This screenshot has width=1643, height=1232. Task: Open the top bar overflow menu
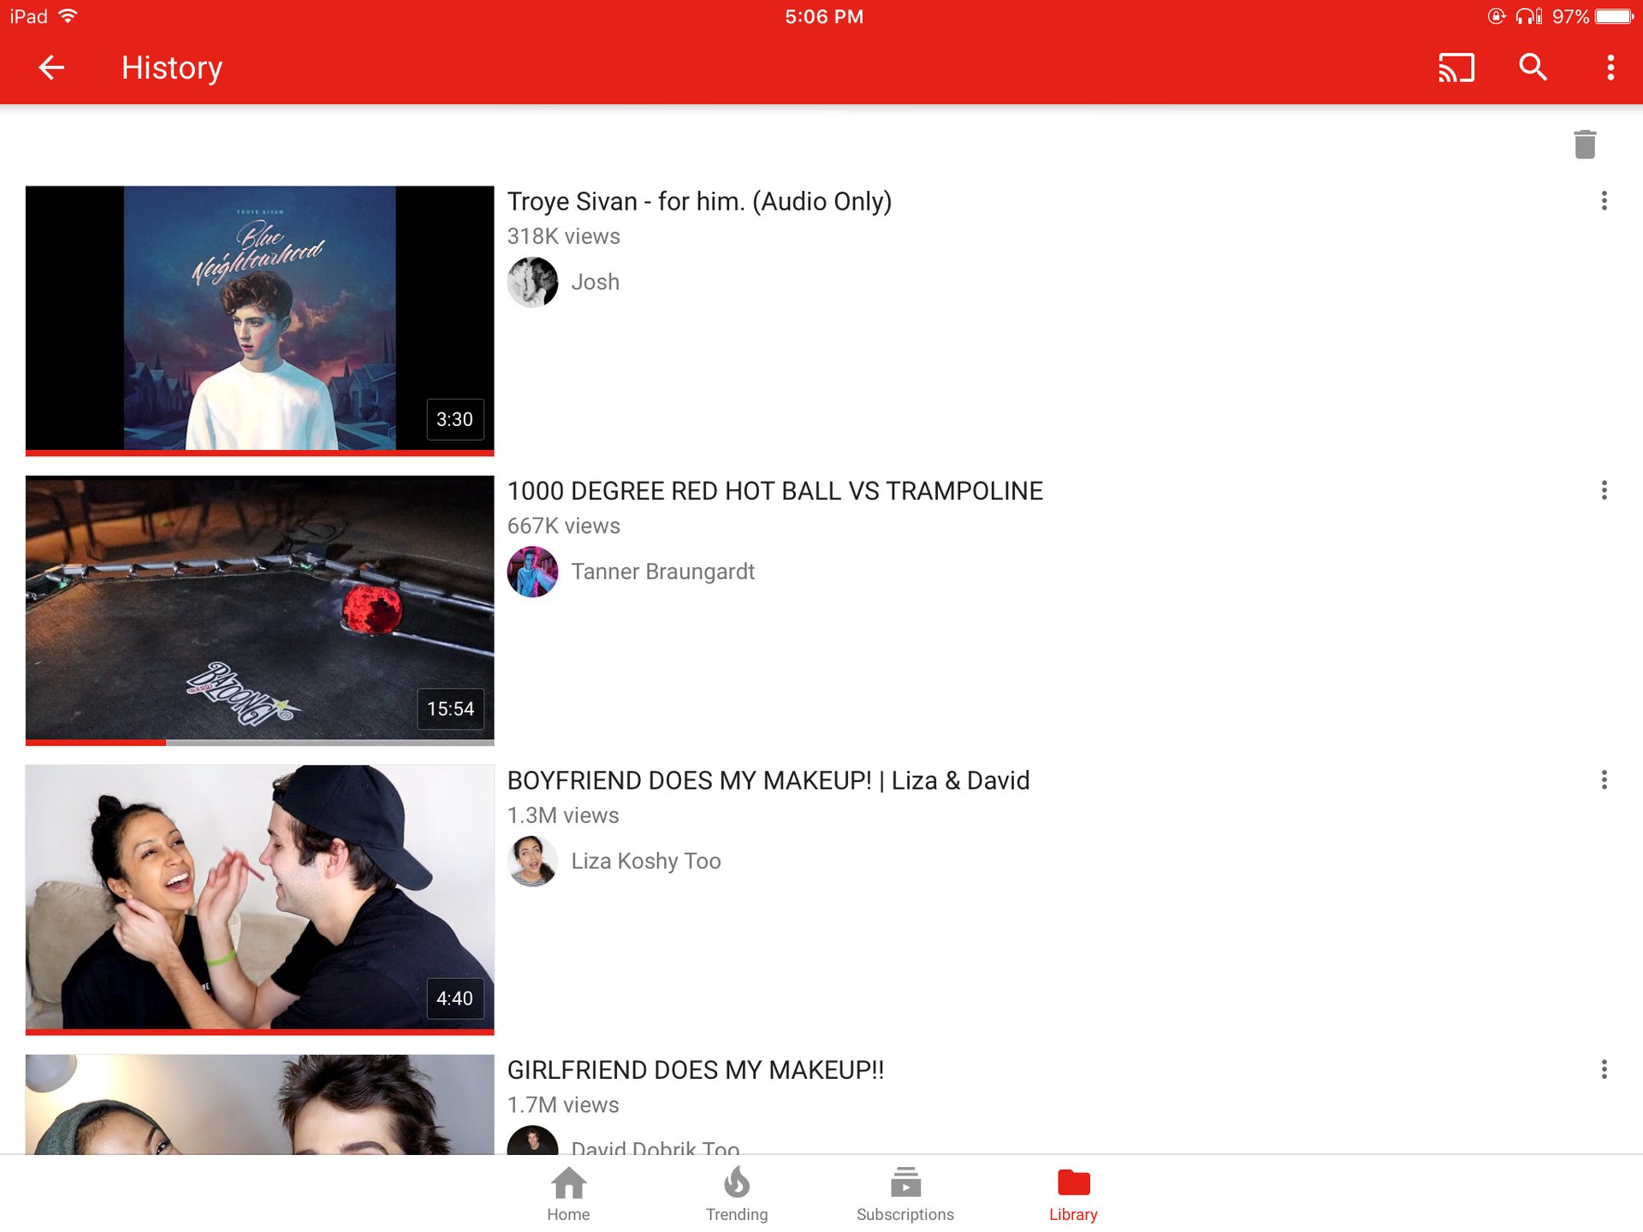click(1610, 68)
